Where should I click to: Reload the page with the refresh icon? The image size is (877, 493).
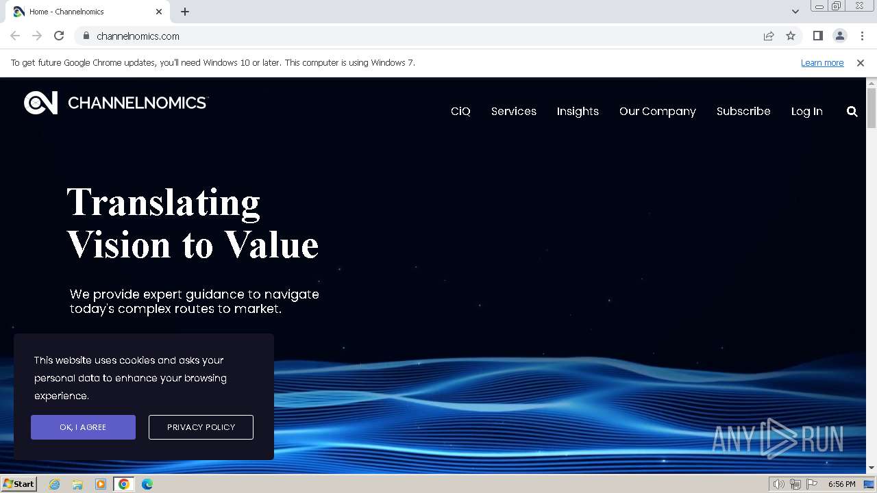59,36
